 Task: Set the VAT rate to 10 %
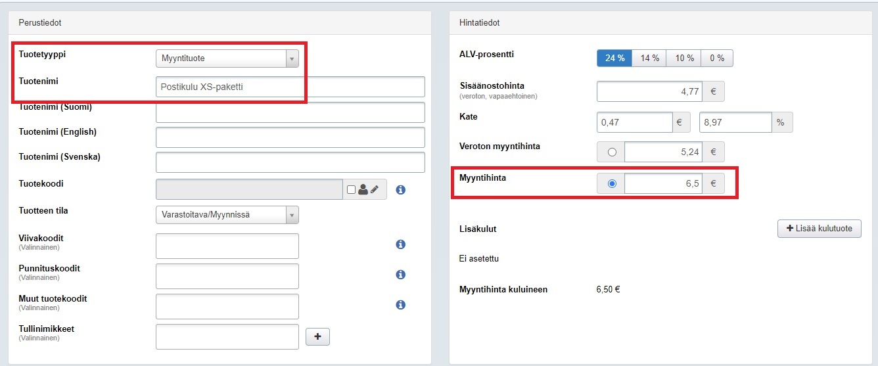click(683, 58)
